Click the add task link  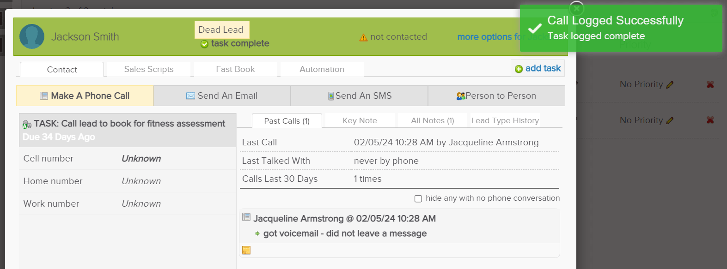click(543, 68)
